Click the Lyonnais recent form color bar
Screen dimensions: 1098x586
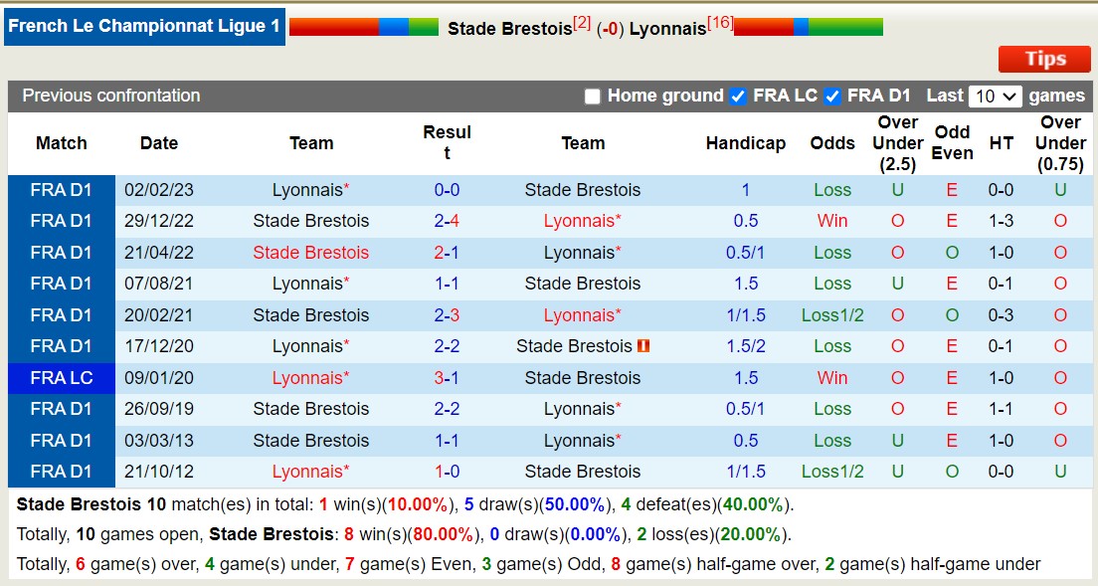click(808, 27)
